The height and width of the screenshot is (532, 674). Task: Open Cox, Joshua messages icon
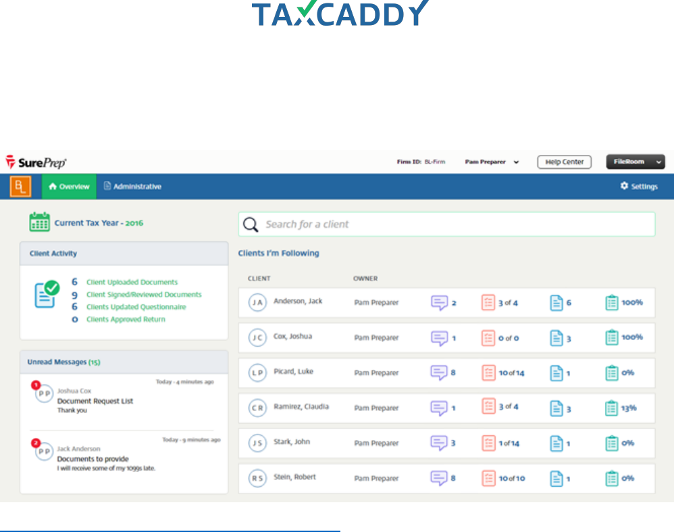(x=439, y=338)
